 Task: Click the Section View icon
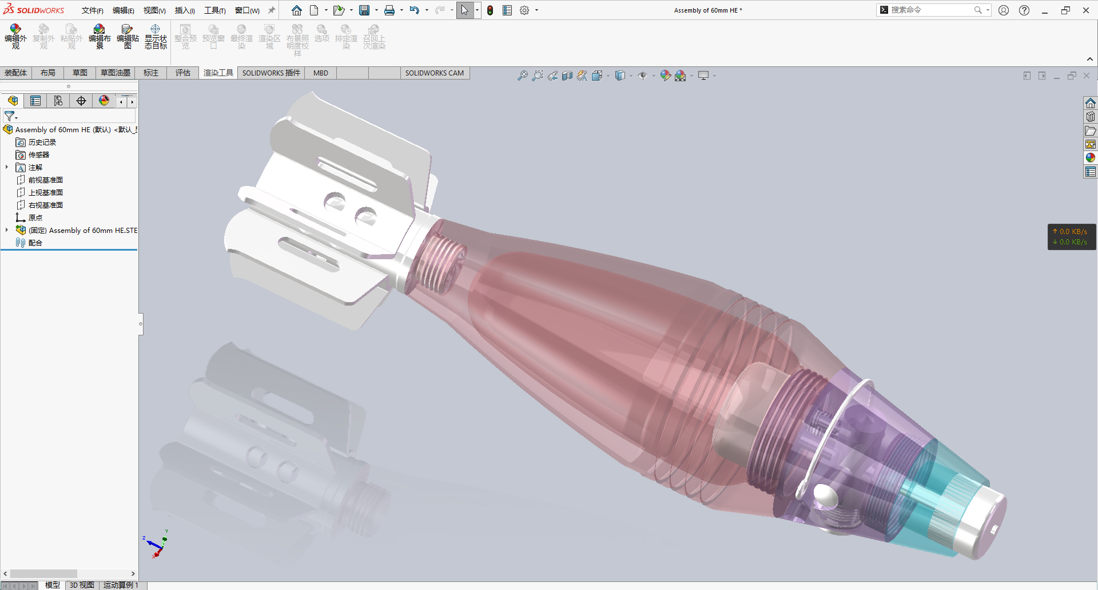click(x=567, y=76)
